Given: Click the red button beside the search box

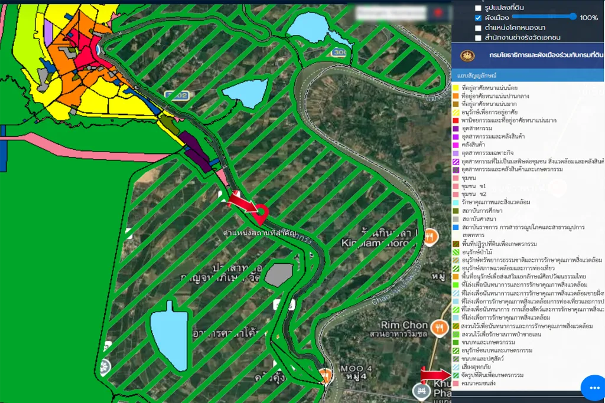Looking at the screenshot, I should [438, 12].
